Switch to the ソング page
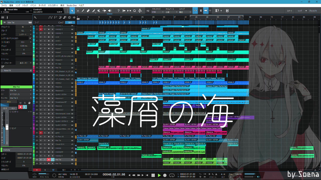The height and width of the screenshot is (180, 321). tap(300, 11)
